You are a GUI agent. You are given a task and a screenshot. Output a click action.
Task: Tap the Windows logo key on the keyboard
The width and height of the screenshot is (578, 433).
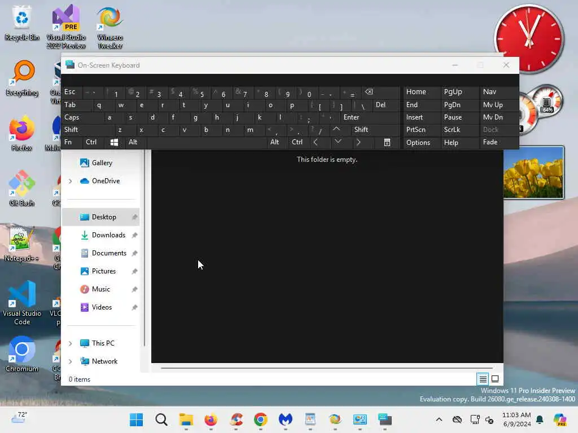(114, 143)
